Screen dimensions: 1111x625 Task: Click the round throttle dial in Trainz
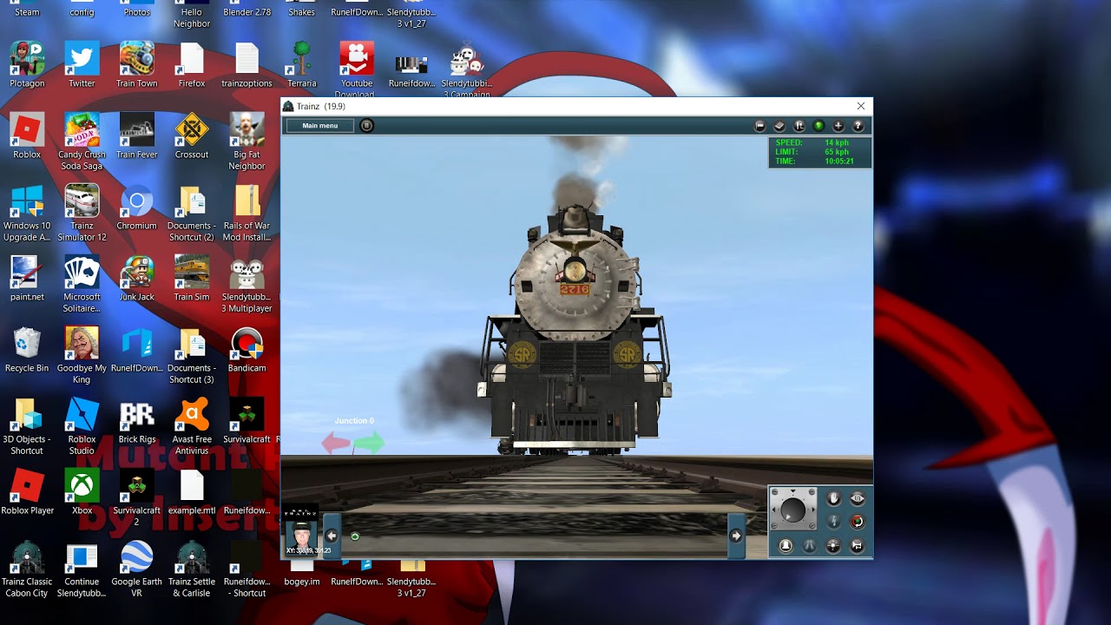(x=793, y=510)
